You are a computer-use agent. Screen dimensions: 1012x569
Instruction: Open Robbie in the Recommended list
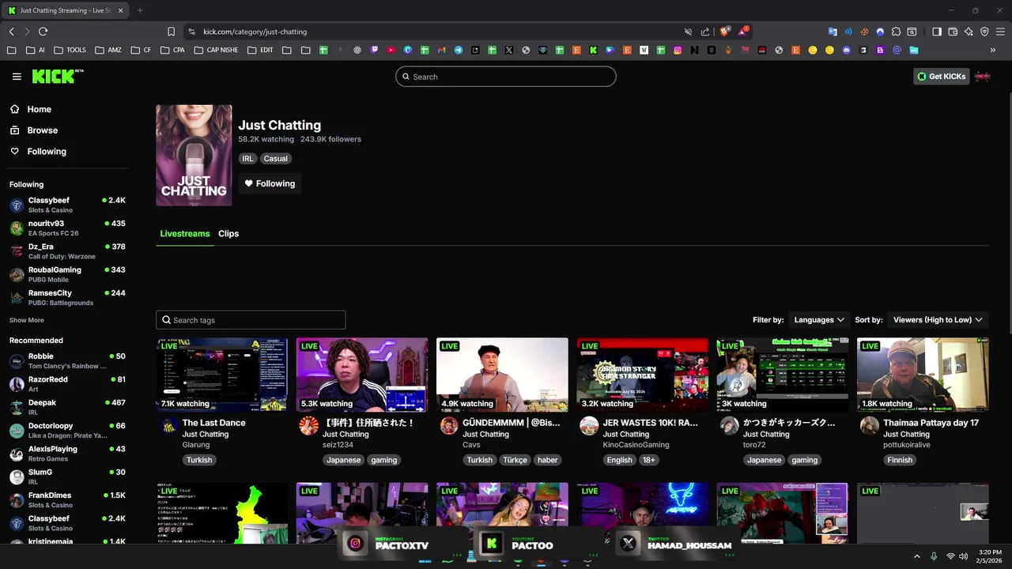click(x=67, y=361)
